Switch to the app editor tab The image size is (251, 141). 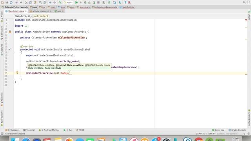pos(59,11)
